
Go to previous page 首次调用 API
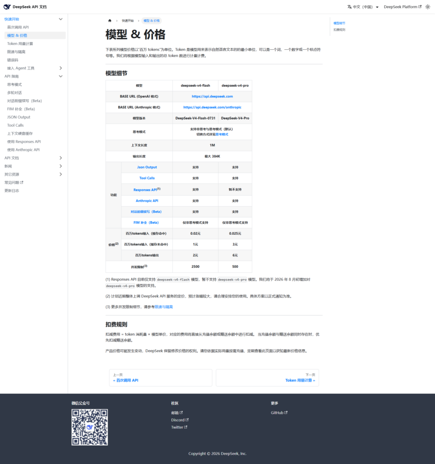pyautogui.click(x=161, y=377)
